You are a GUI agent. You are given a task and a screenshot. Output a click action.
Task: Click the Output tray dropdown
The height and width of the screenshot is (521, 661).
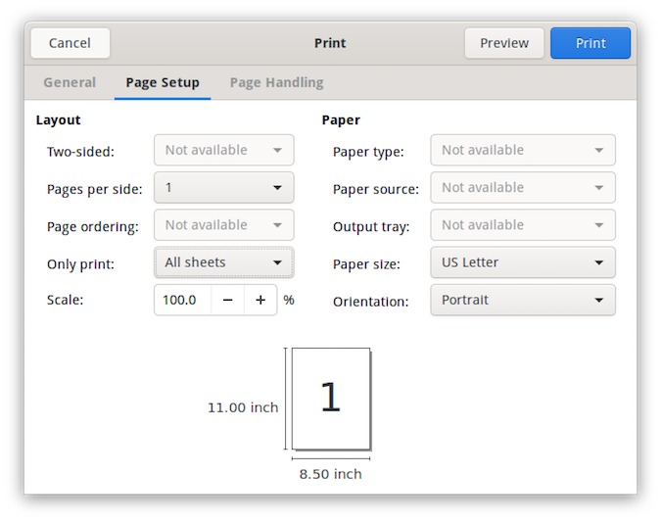tap(522, 225)
